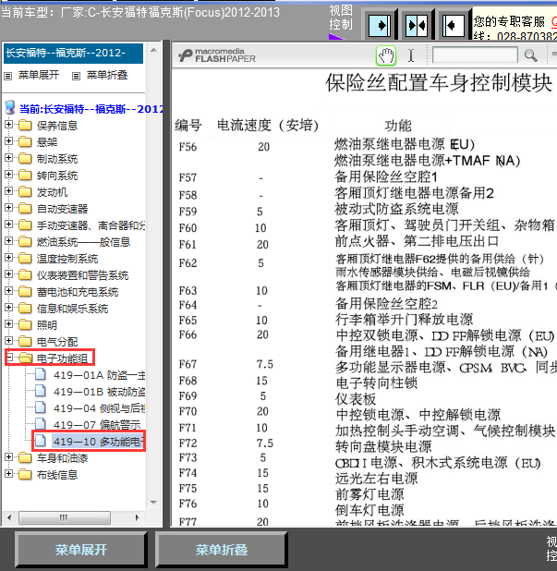Open the 419—07 偏航警示 document
Viewport: 557px width, 571px height.
tap(97, 425)
